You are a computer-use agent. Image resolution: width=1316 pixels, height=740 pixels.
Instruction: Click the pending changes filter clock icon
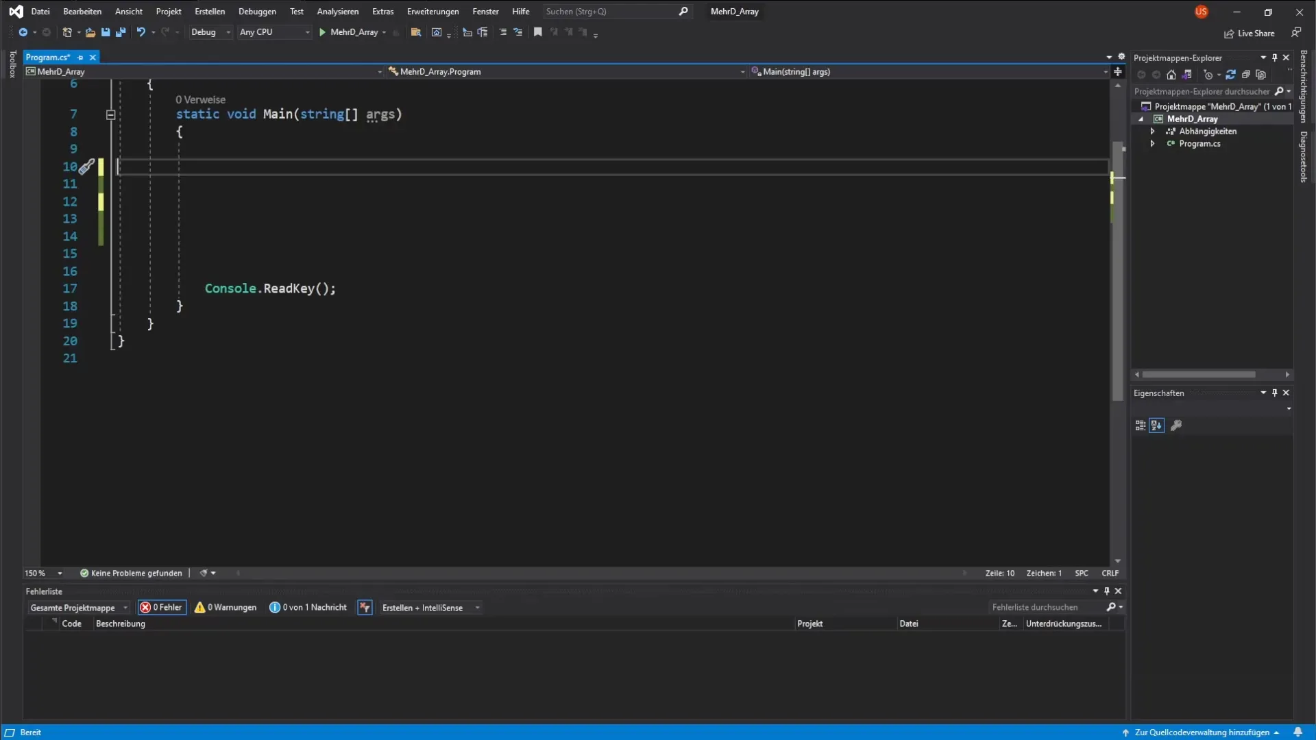[1208, 75]
